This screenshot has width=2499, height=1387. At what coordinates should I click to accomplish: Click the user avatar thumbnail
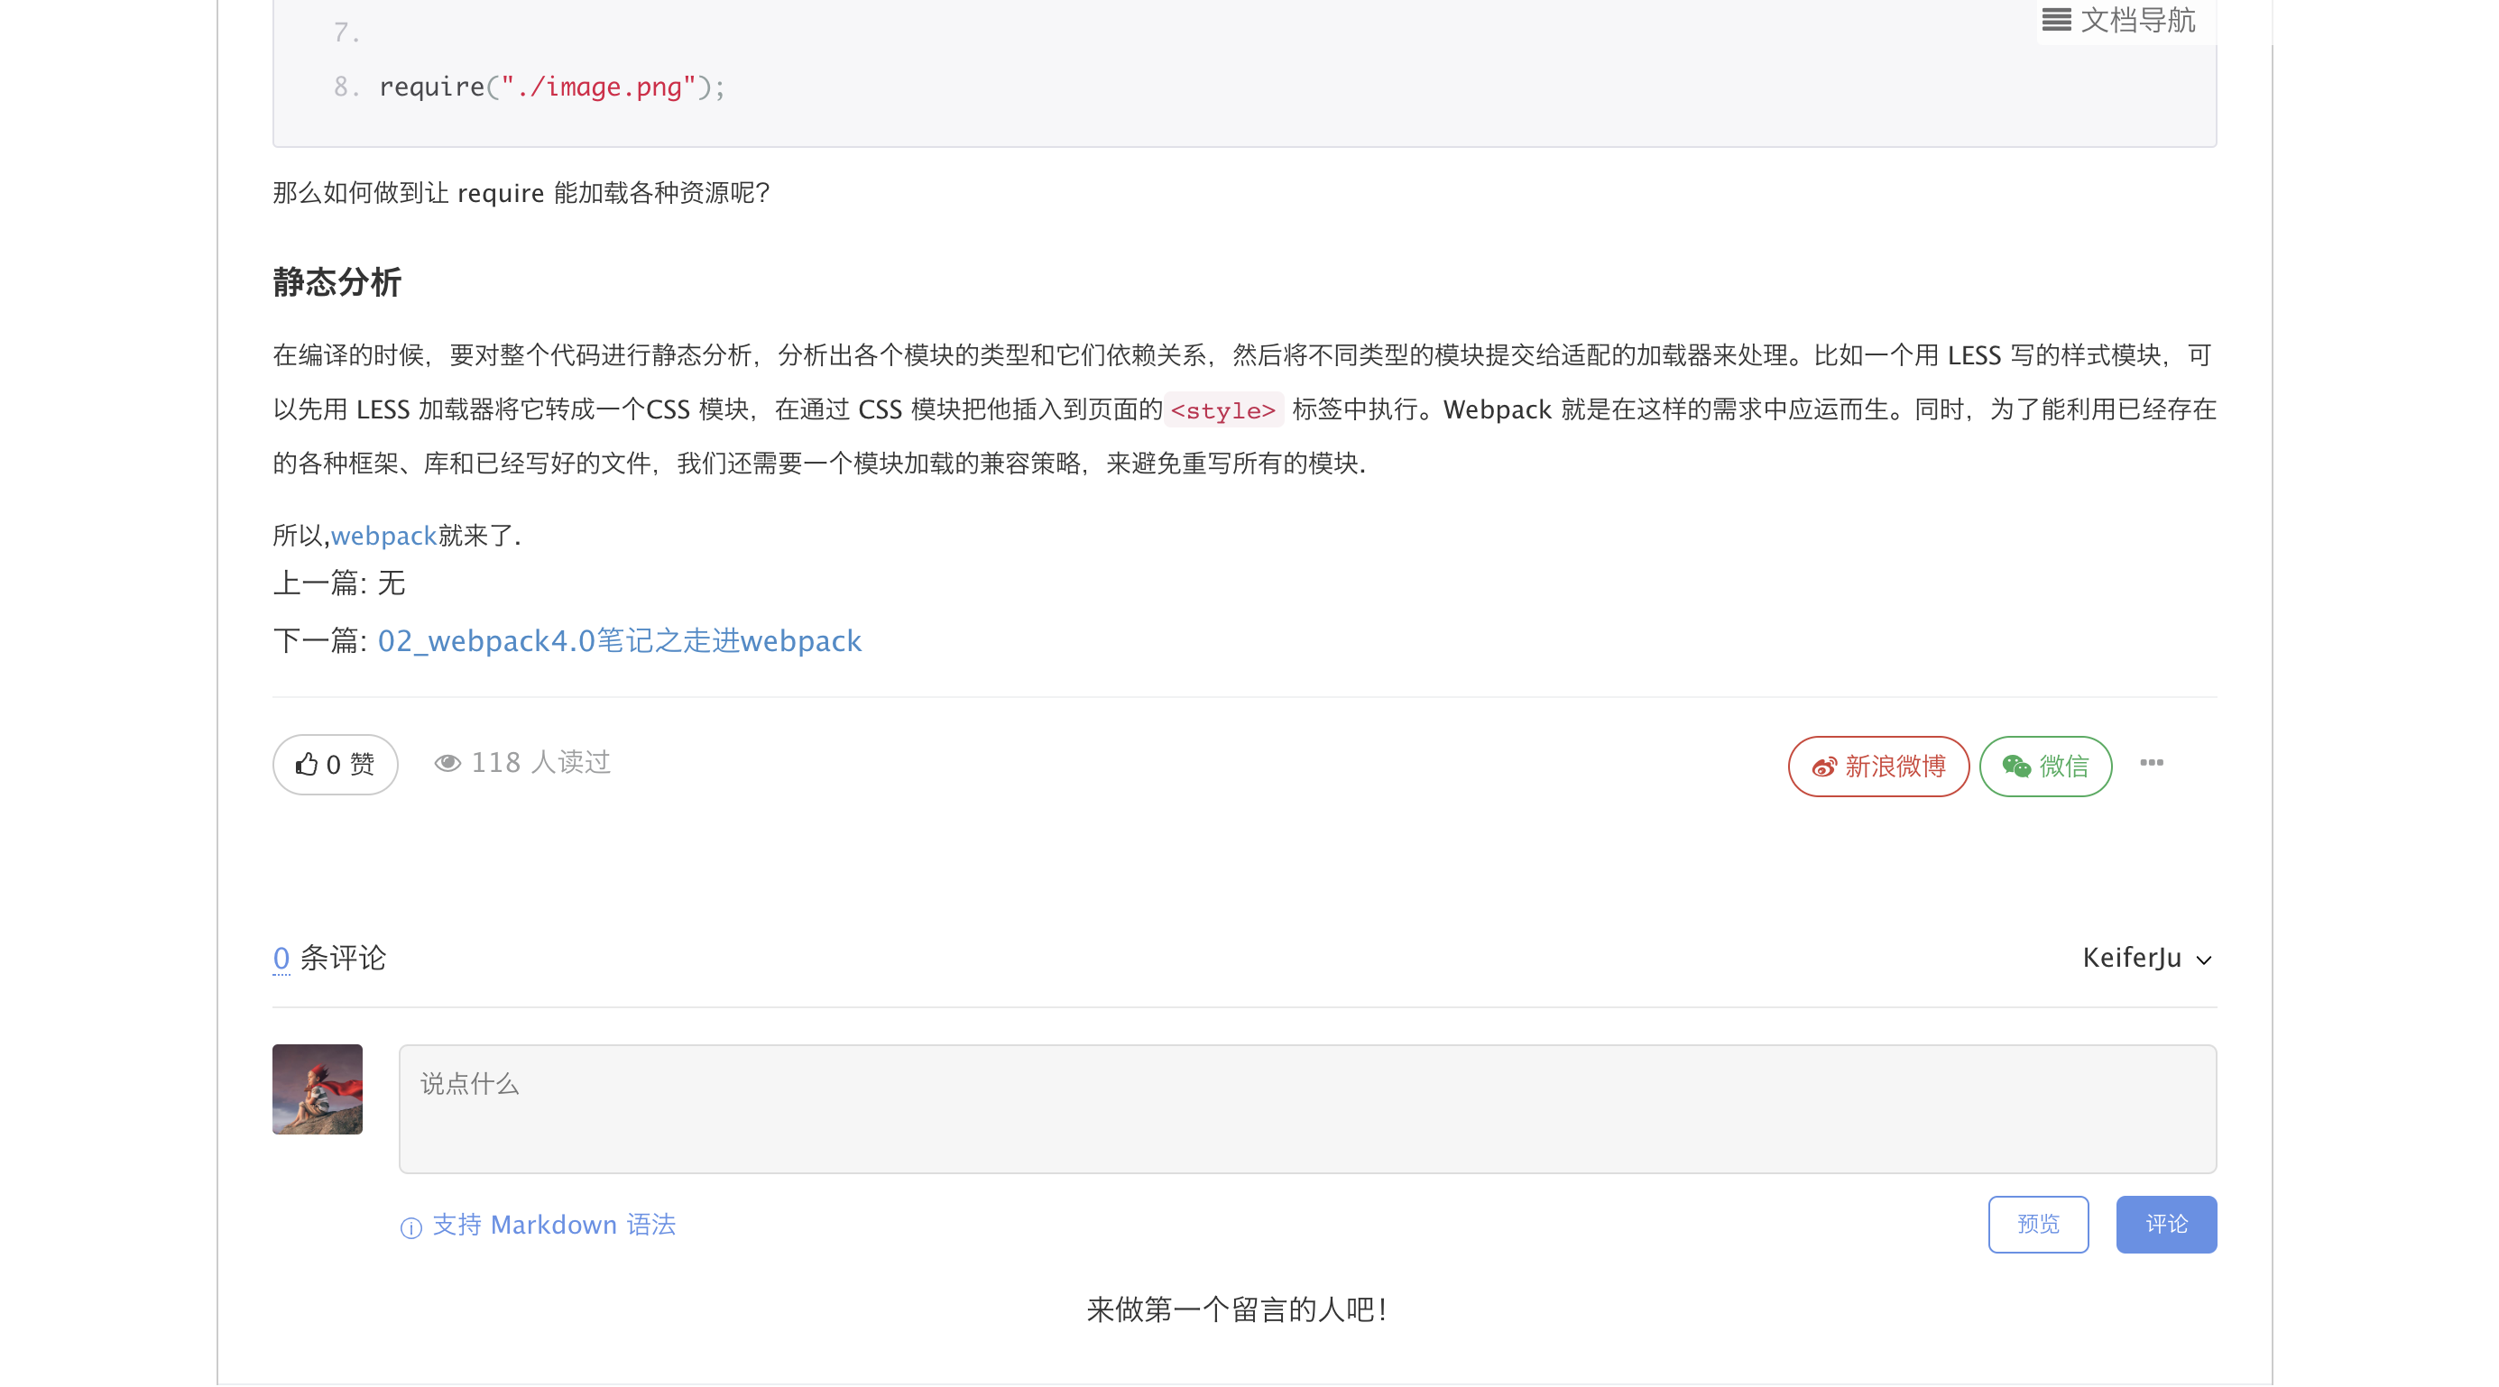(x=318, y=1088)
